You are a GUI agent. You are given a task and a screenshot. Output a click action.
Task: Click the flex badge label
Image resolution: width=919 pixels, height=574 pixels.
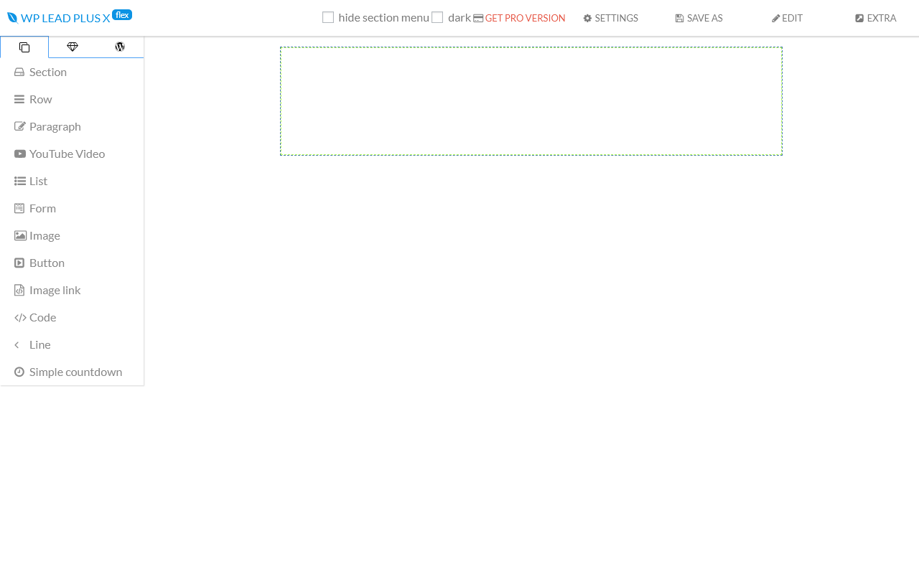pyautogui.click(x=122, y=14)
